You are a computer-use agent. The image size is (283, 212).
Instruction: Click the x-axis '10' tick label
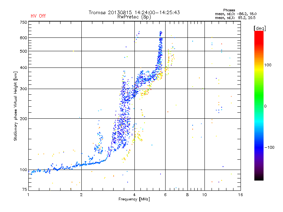click(204, 195)
